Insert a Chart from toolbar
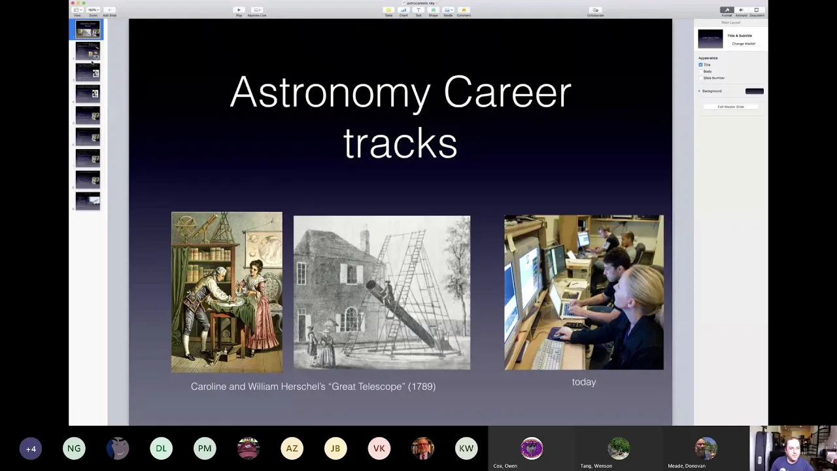This screenshot has height=471, width=837. 403,11
